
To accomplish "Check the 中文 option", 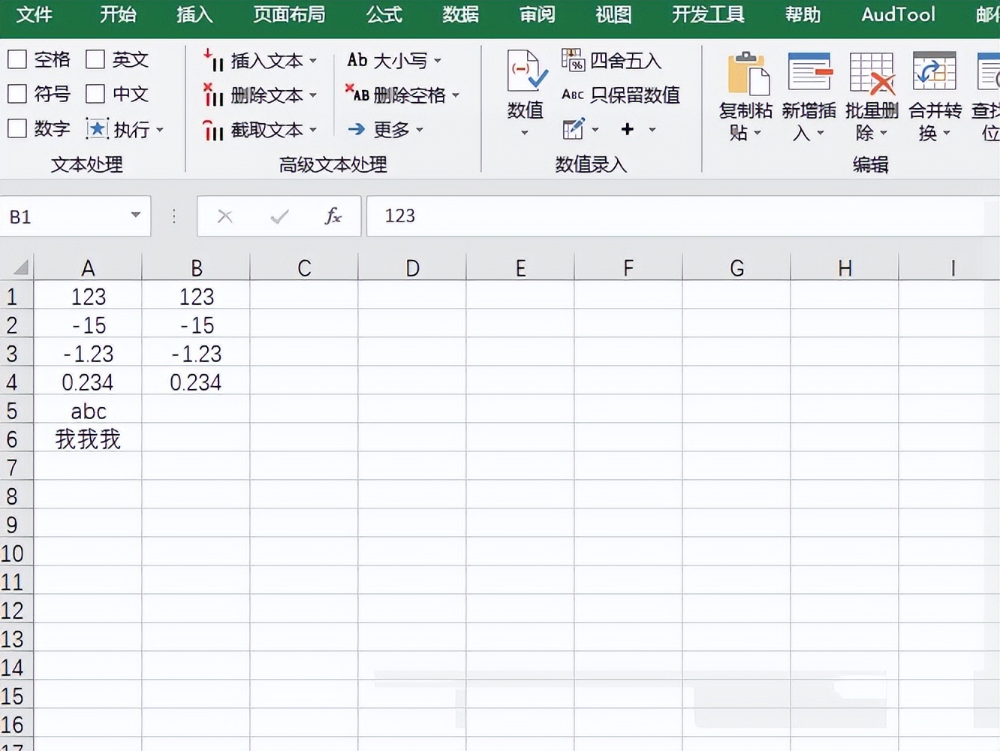I will point(95,94).
